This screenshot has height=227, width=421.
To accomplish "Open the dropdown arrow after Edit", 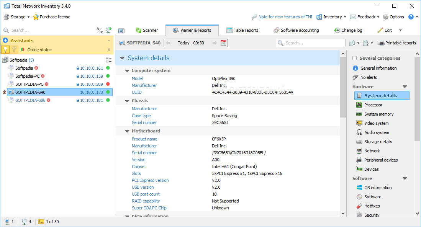I will coord(400,30).
